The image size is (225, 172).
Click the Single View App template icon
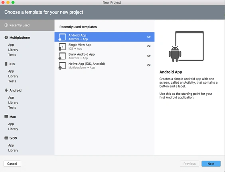pyautogui.click(x=62, y=47)
